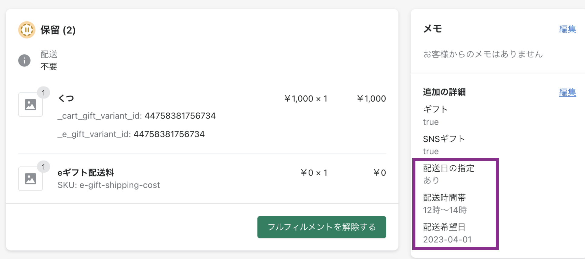Select the eギフト配送料 product name
The image size is (585, 259).
[86, 173]
